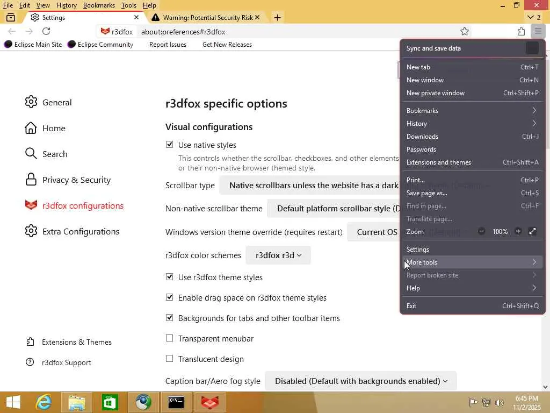The width and height of the screenshot is (550, 413).
Task: Expand the More tools submenu
Action: pos(472,262)
